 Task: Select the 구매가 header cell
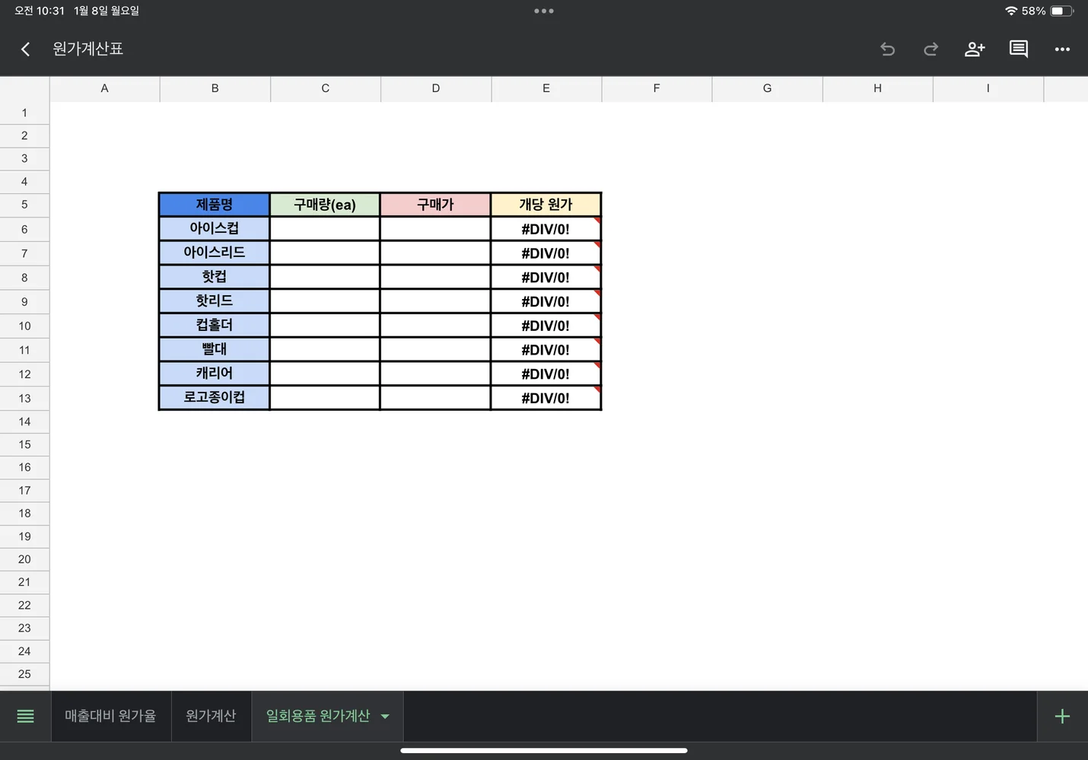pyautogui.click(x=435, y=205)
